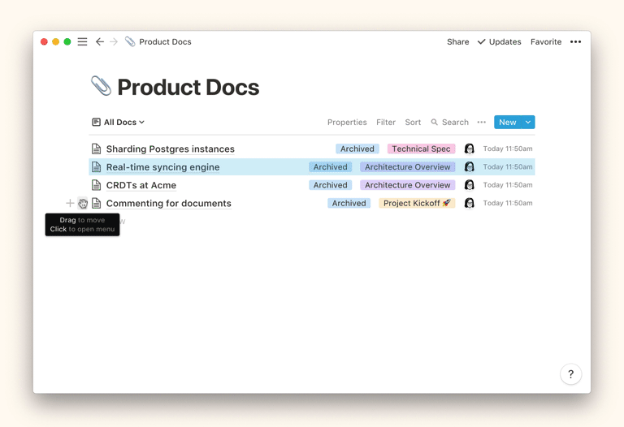Open the Properties menu
Screen dimensions: 624x427
347,123
